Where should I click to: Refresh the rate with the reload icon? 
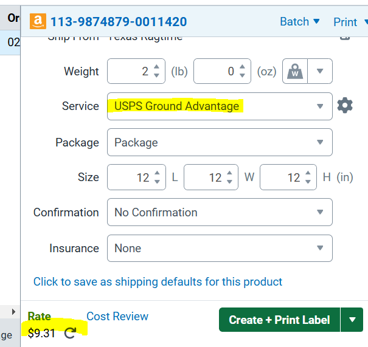(70, 333)
